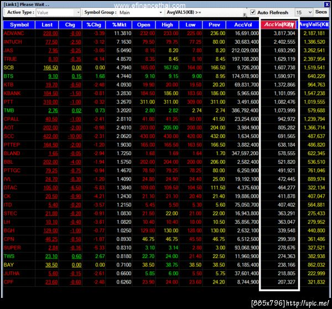Sort by the High column header

tap(167, 25)
